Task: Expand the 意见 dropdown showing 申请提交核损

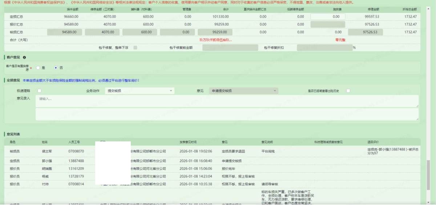Action: tap(244, 91)
